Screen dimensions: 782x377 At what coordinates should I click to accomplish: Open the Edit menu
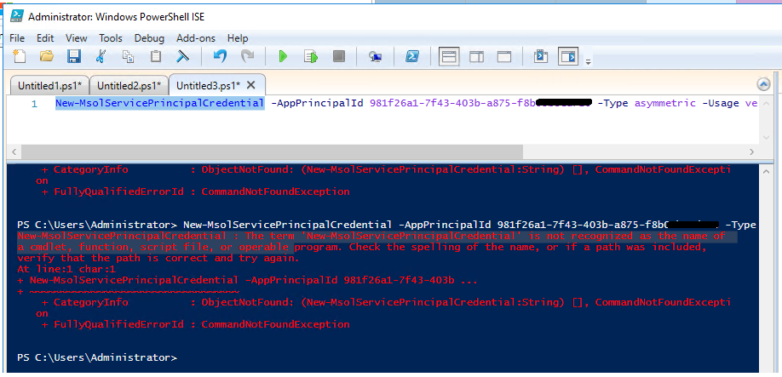(x=45, y=38)
